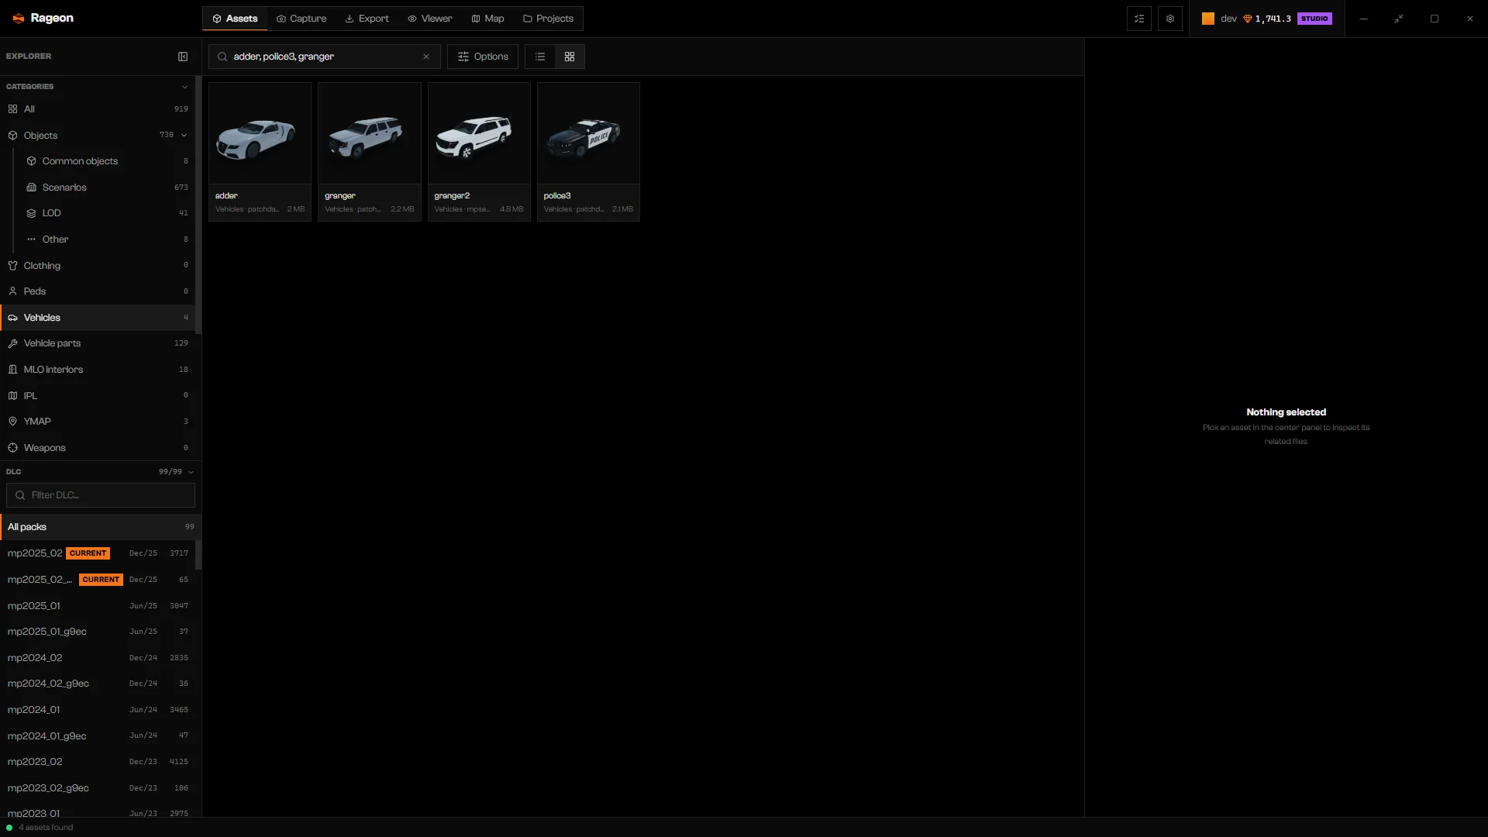The image size is (1488, 837).
Task: Switch to list view layout
Action: (x=540, y=57)
